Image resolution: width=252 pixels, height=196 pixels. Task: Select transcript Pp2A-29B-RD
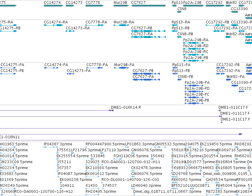pos(196,46)
